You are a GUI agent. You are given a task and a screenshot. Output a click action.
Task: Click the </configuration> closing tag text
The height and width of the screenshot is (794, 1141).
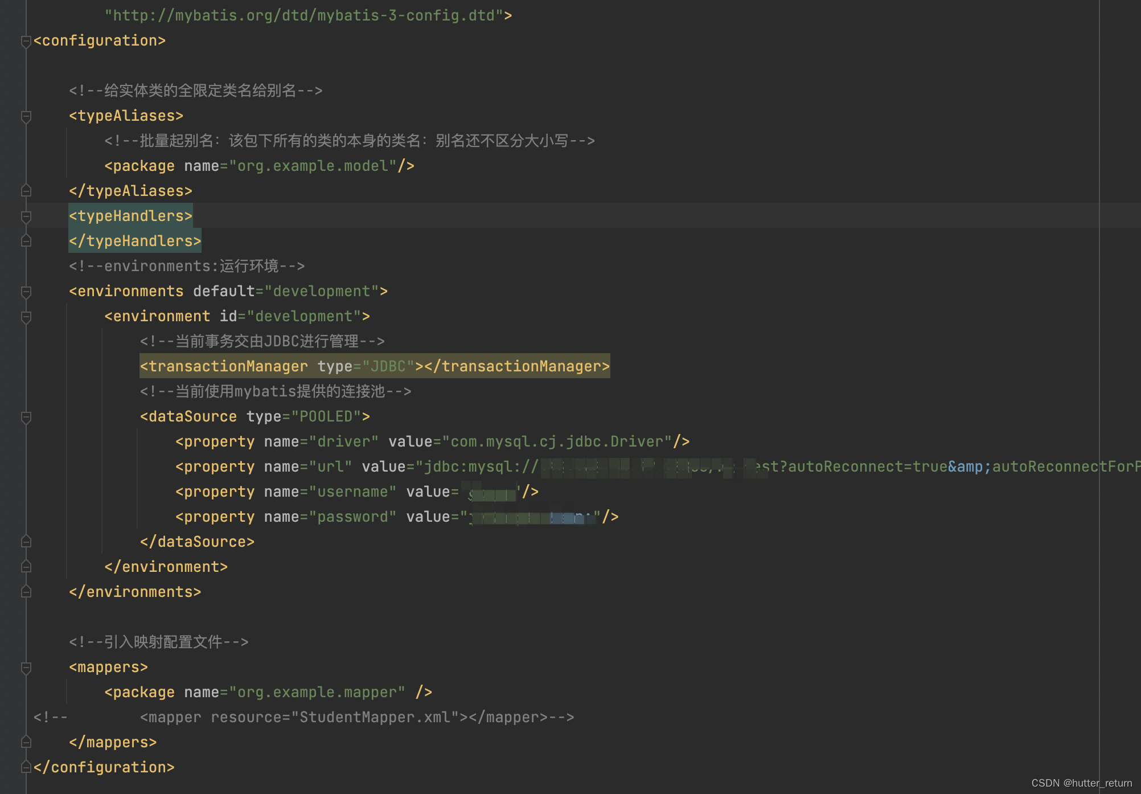pos(104,767)
